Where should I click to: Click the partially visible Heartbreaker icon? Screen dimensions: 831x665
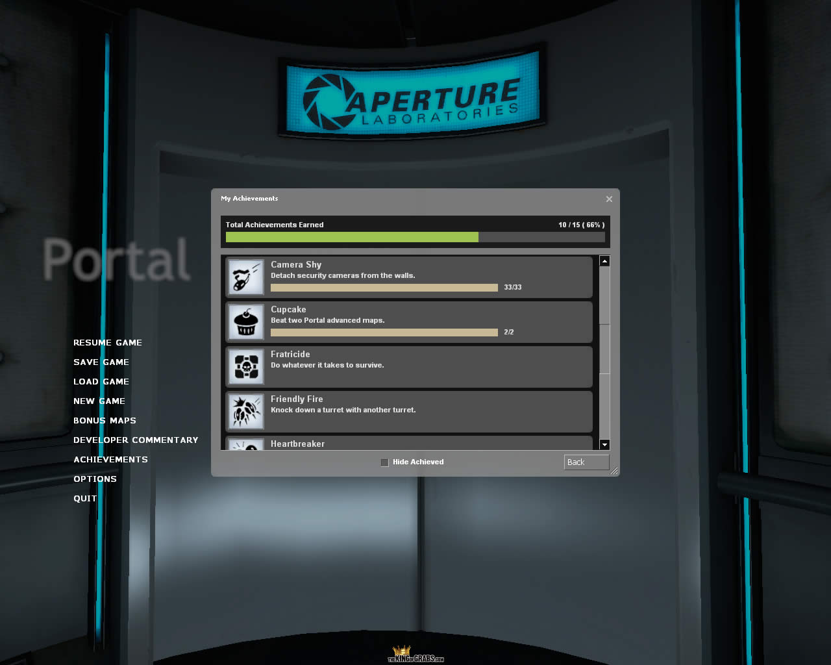pos(246,445)
